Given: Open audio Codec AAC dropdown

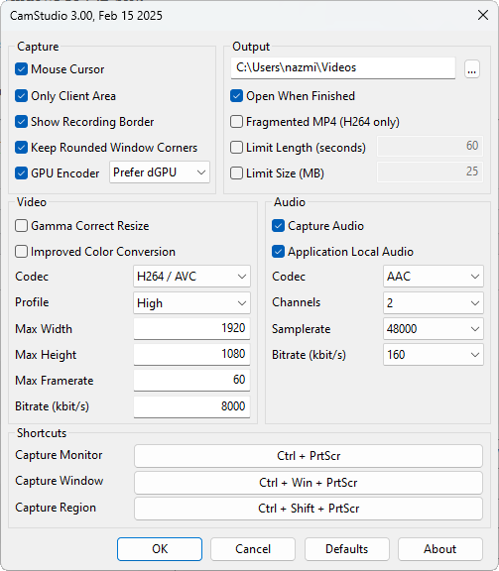Looking at the screenshot, I should coord(434,277).
